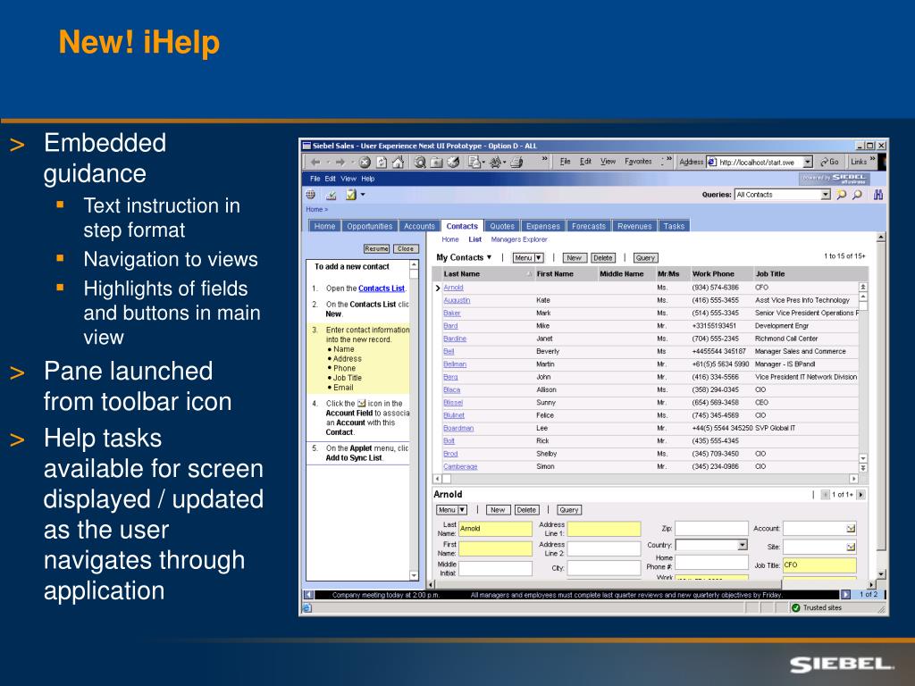Click the City input field
Viewport: 915px width, 686px height.
604,567
